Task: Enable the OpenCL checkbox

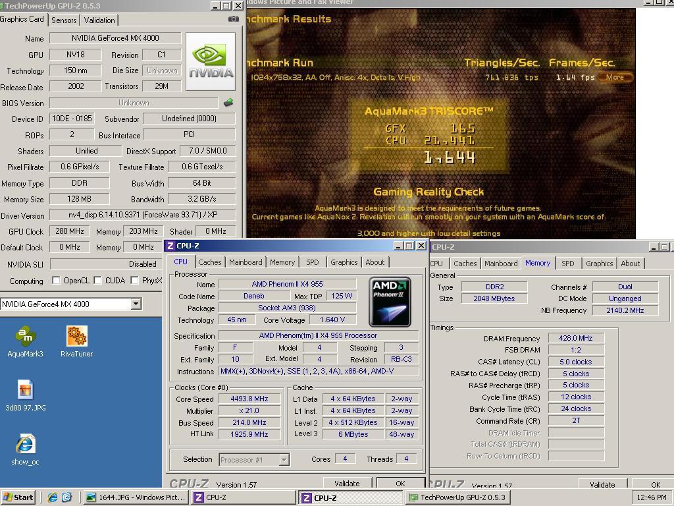Action: tap(56, 281)
